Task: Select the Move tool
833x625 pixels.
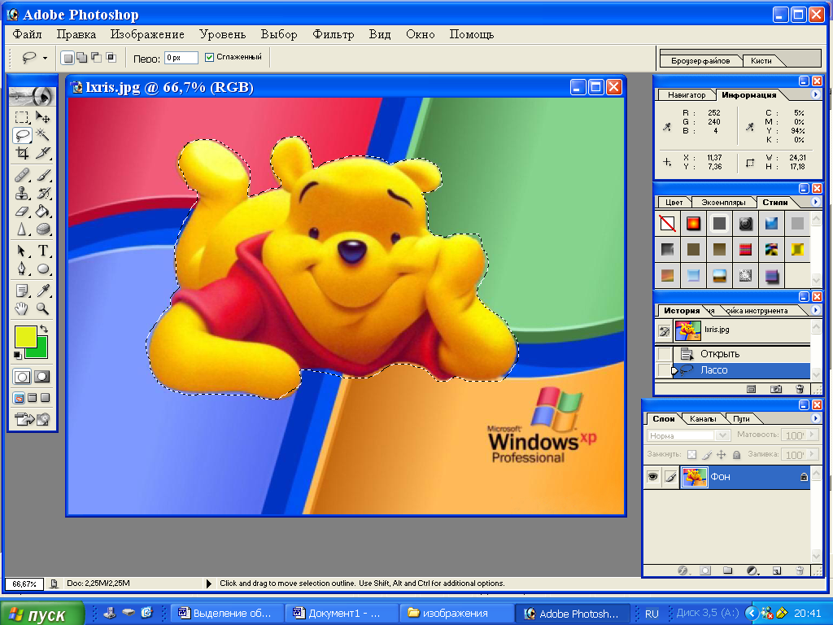Action: [x=42, y=117]
